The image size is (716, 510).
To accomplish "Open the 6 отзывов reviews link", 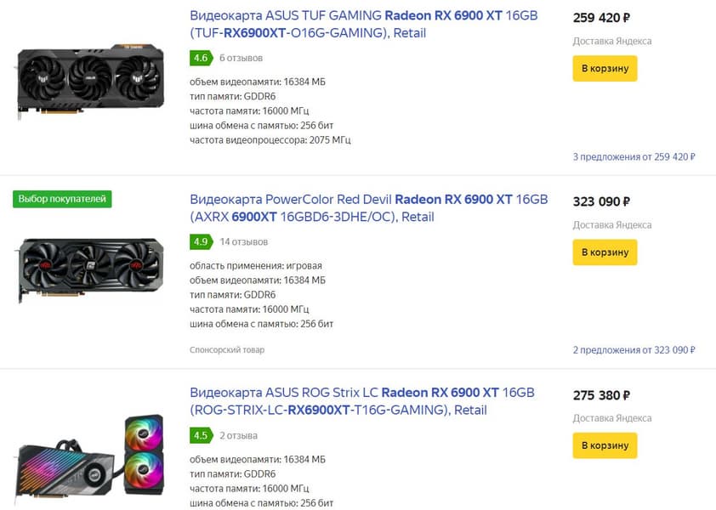I will tap(241, 59).
